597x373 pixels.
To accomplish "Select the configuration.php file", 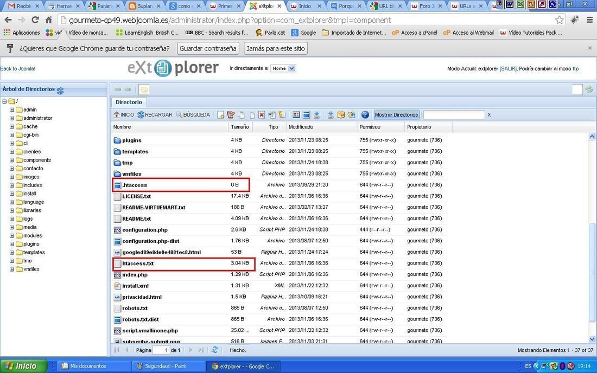I will [280, 230].
